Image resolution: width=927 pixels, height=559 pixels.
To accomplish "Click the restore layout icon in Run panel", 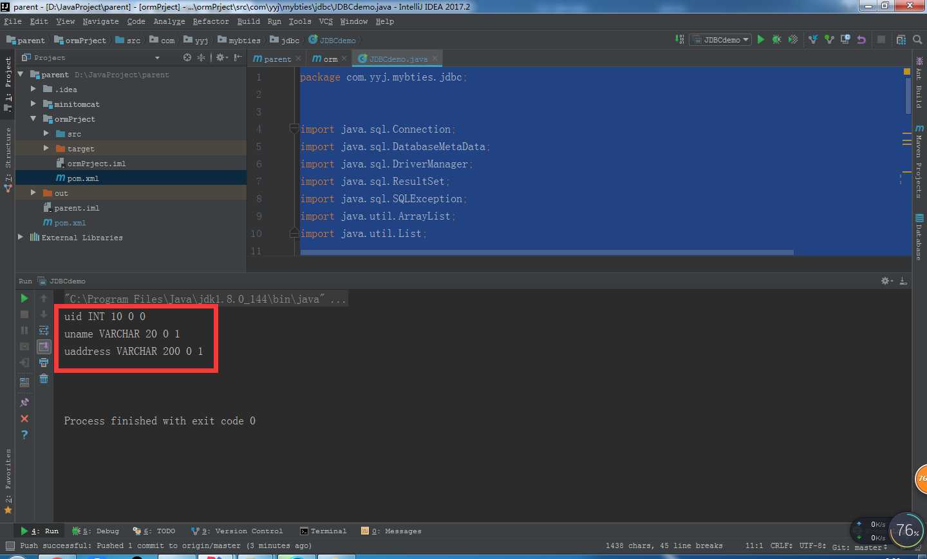I will (24, 382).
